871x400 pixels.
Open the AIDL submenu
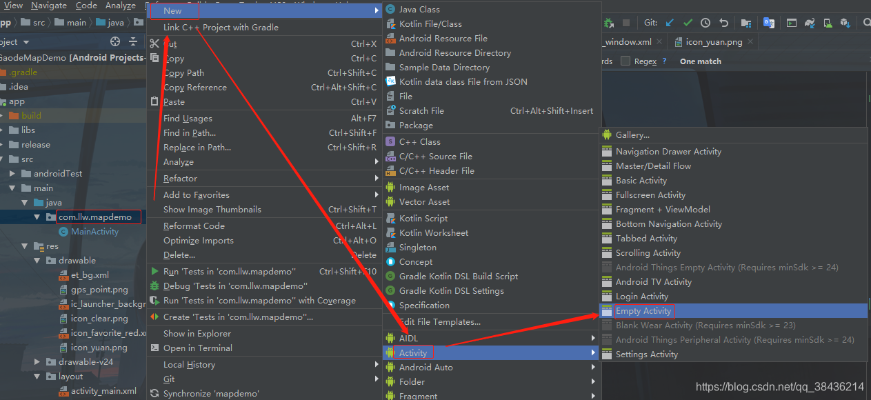491,339
